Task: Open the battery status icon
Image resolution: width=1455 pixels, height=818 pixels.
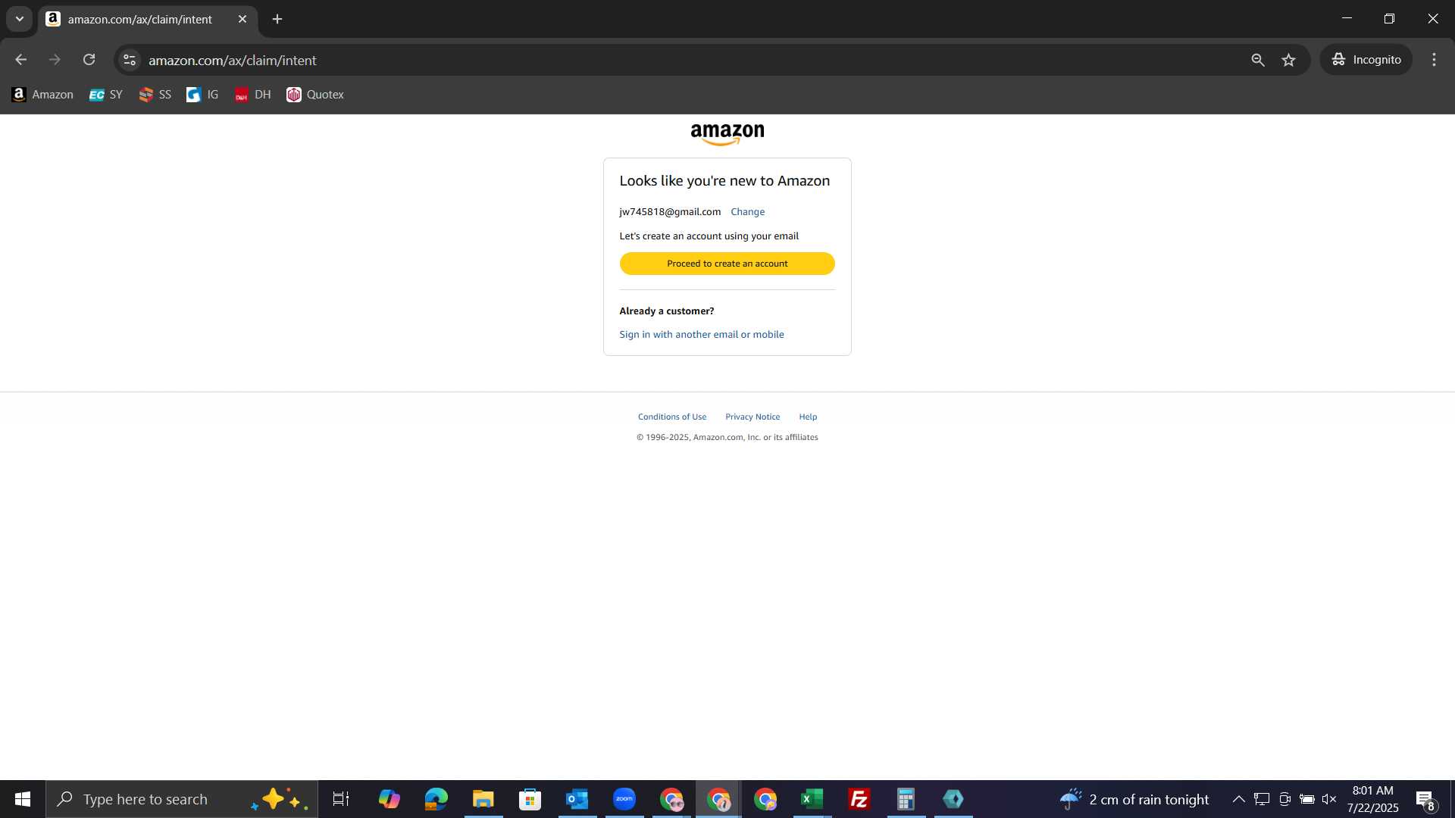Action: [1306, 799]
